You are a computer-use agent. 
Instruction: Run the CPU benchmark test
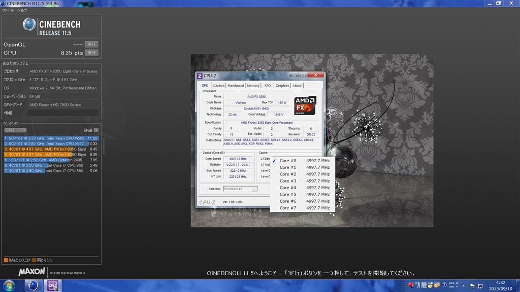[91, 53]
